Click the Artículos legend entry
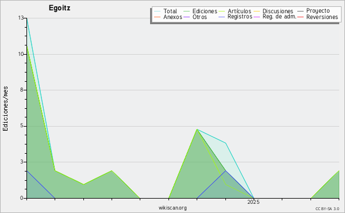Screen dimensions: 345x213 point(239,11)
